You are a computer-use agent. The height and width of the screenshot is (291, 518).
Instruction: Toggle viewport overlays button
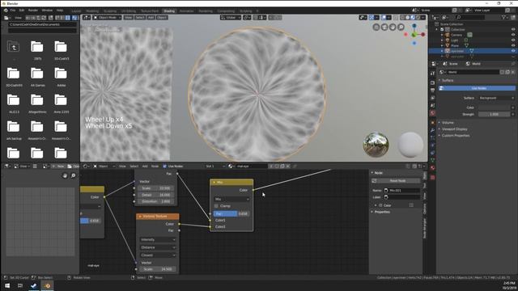tap(384, 18)
